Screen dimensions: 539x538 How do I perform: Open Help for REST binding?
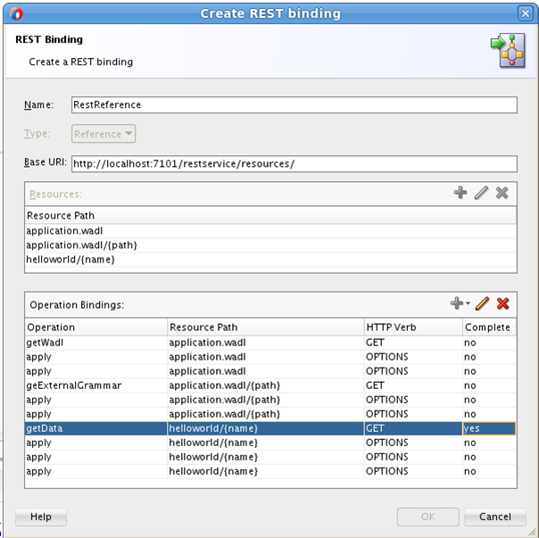point(41,517)
